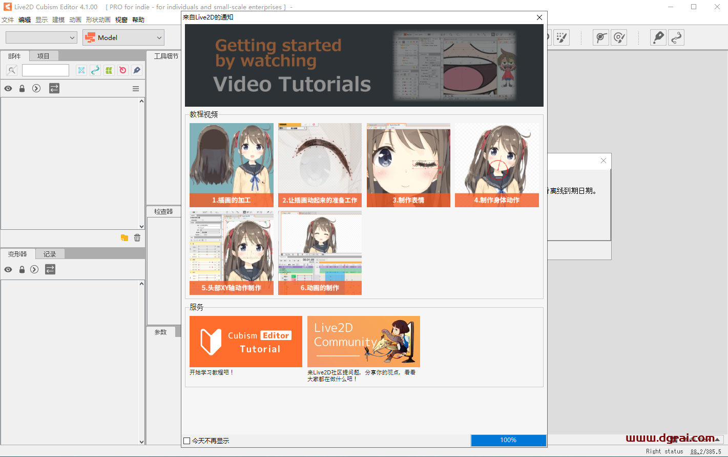Select the dark Pen tool icon
The image size is (728, 457).
tap(136, 70)
